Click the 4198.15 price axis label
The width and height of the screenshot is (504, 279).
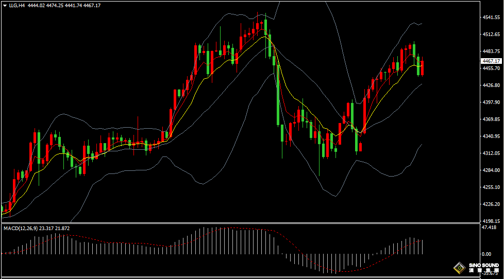tap(491, 221)
